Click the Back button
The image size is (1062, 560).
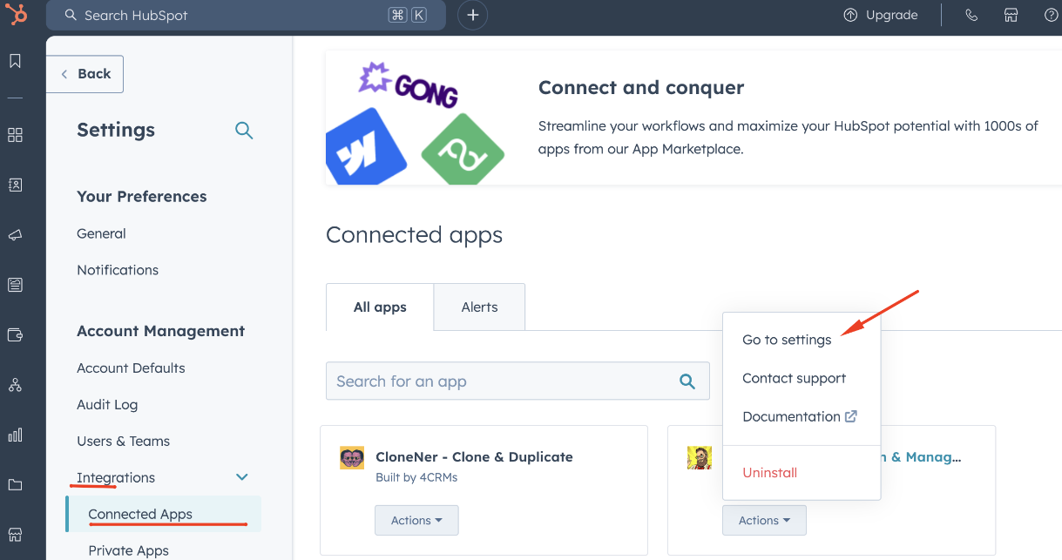click(x=85, y=74)
